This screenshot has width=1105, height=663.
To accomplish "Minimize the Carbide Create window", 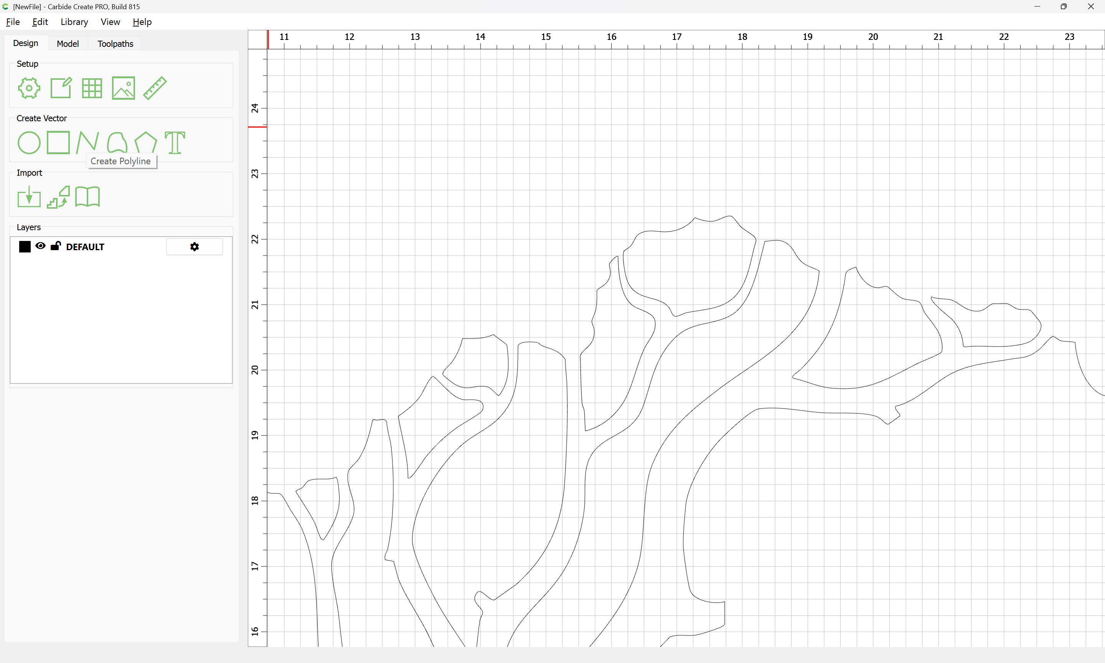I will click(1037, 7).
